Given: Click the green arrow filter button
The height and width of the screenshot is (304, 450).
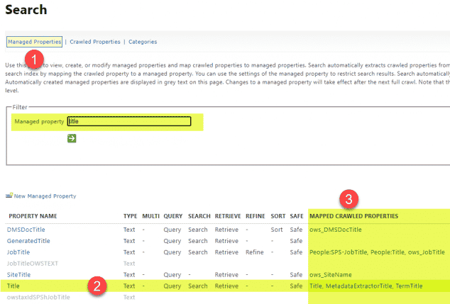Looking at the screenshot, I should pos(72,138).
